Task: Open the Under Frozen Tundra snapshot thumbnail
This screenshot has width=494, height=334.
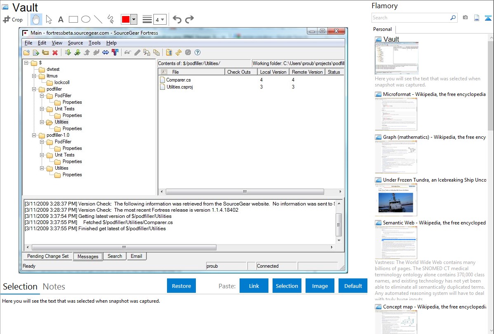Action: point(396,200)
